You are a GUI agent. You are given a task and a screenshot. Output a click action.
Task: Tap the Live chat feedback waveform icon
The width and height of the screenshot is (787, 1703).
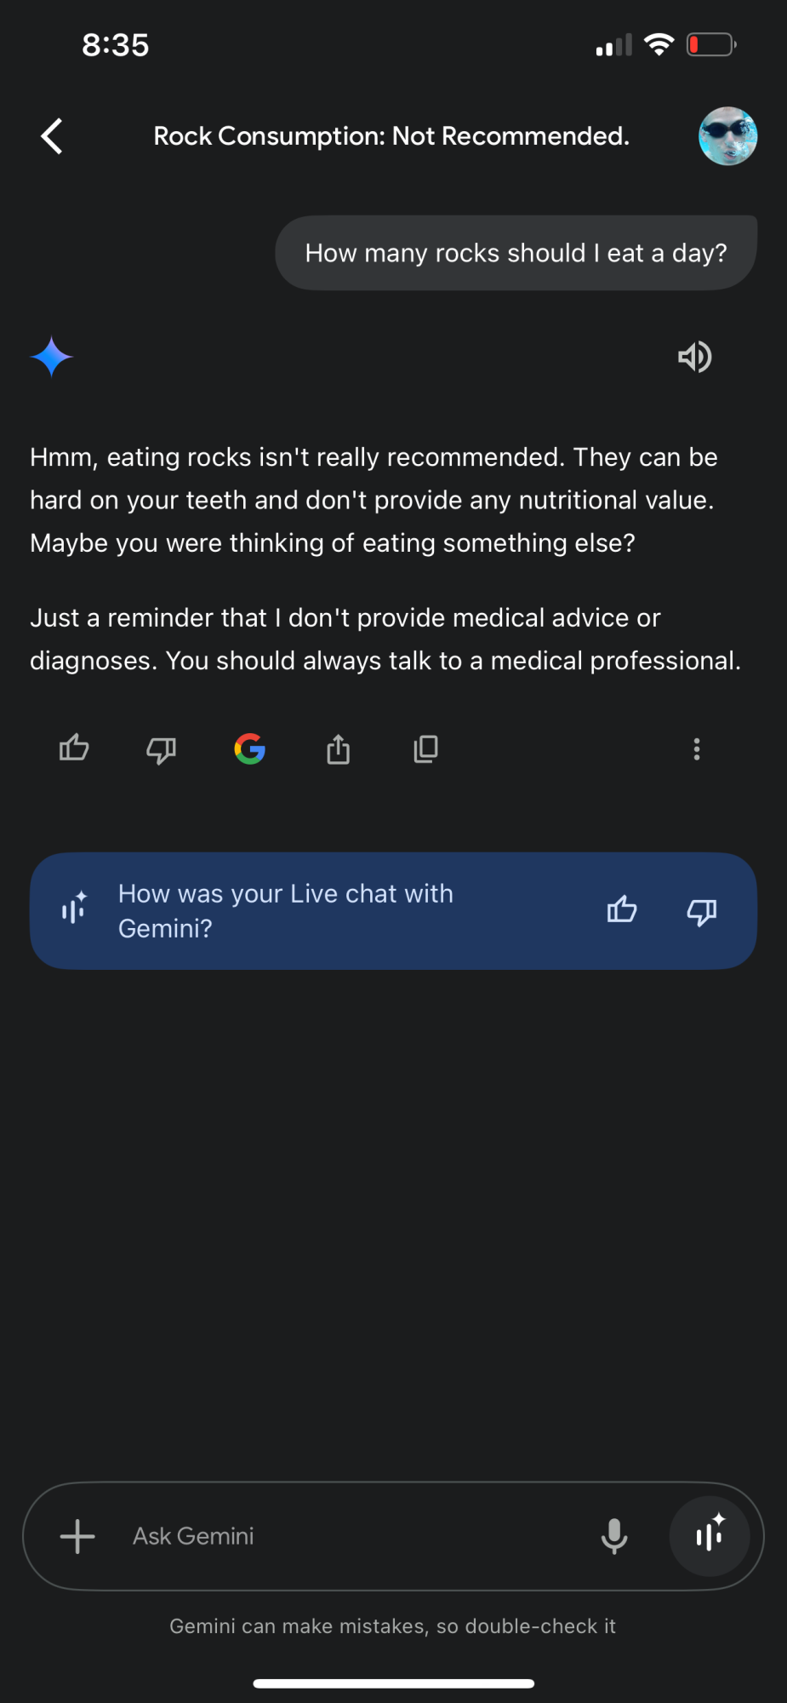click(x=75, y=908)
